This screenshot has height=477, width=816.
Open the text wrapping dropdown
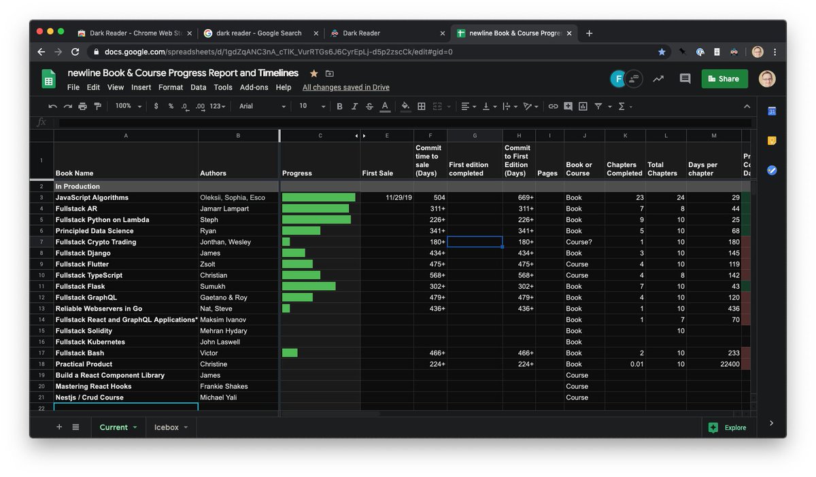click(509, 106)
